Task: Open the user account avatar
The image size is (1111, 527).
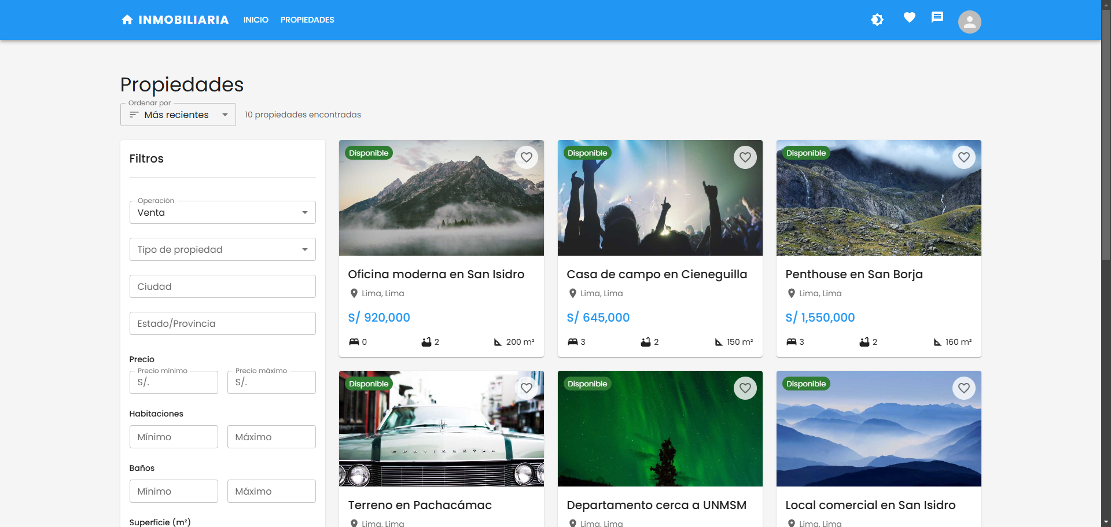Action: [x=970, y=22]
